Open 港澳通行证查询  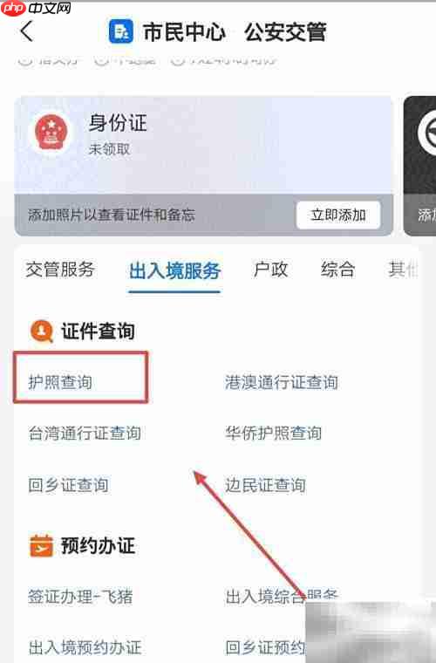pos(282,382)
